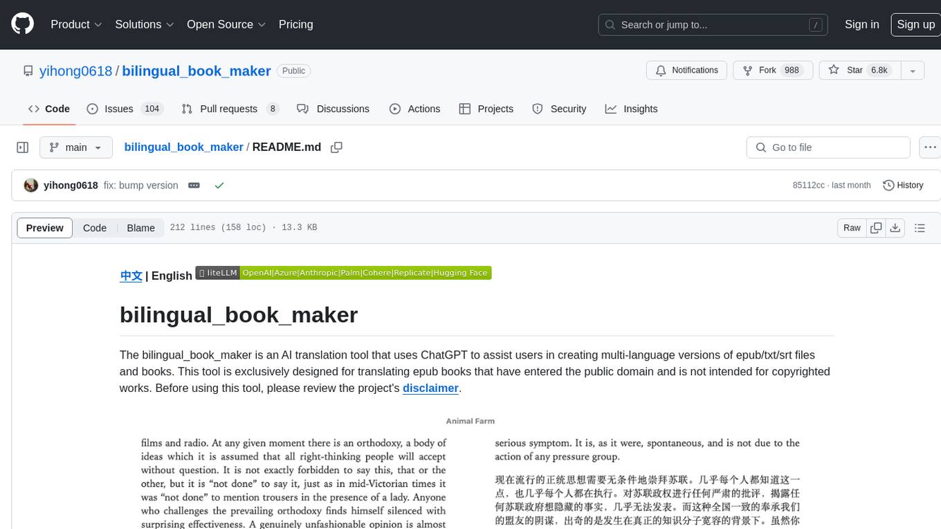
Task: Switch to the Pull requests tab
Action: click(230, 109)
